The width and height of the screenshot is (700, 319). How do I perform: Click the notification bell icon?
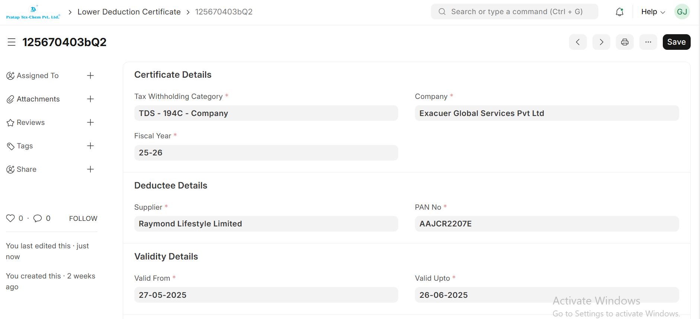pyautogui.click(x=619, y=12)
